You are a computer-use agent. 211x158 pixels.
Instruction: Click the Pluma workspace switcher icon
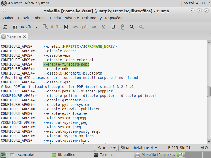[x=181, y=155]
